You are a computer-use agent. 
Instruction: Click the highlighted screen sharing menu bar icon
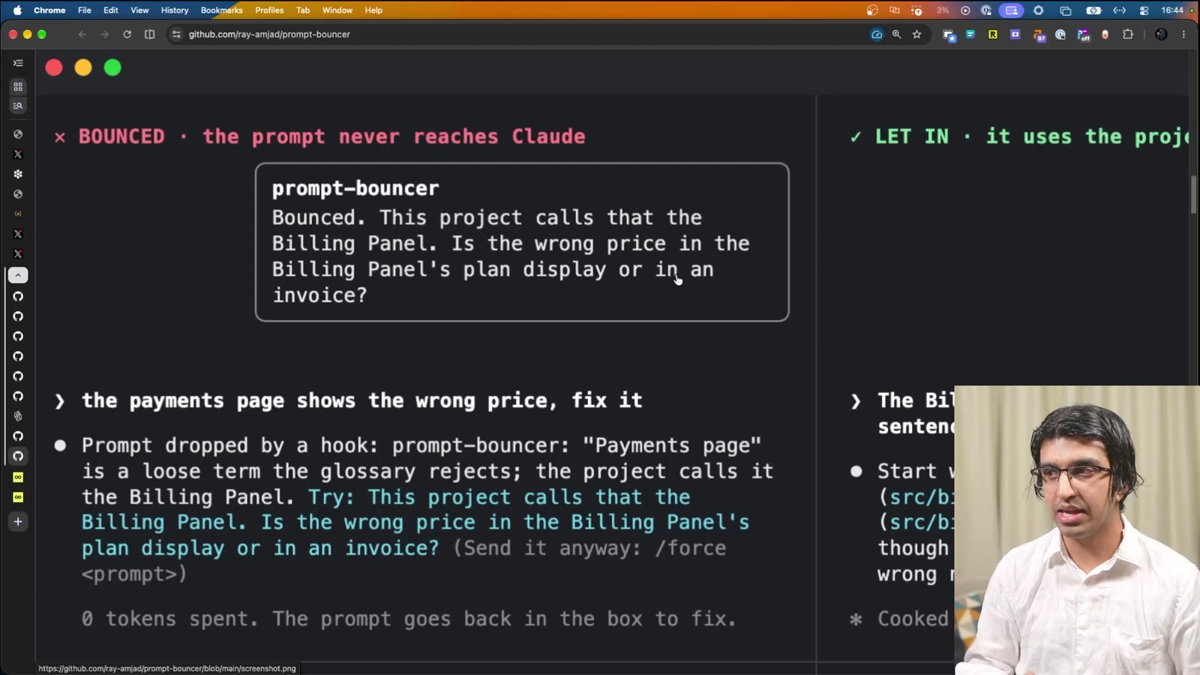click(x=1011, y=10)
